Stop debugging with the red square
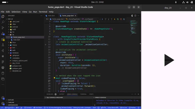 click(x=121, y=19)
